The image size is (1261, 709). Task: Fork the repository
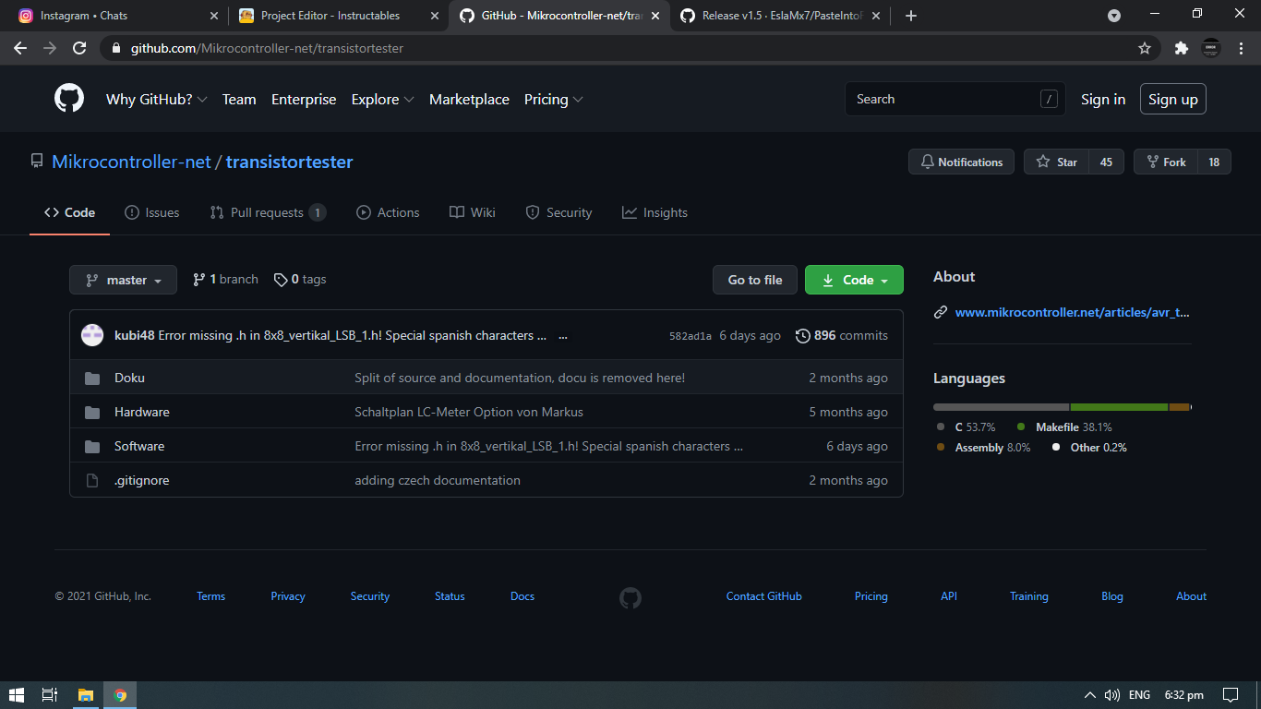click(1166, 162)
